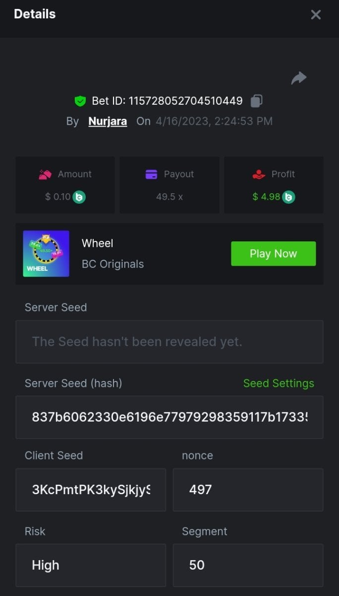Click the share arrow icon
Image resolution: width=339 pixels, height=596 pixels.
[x=299, y=78]
